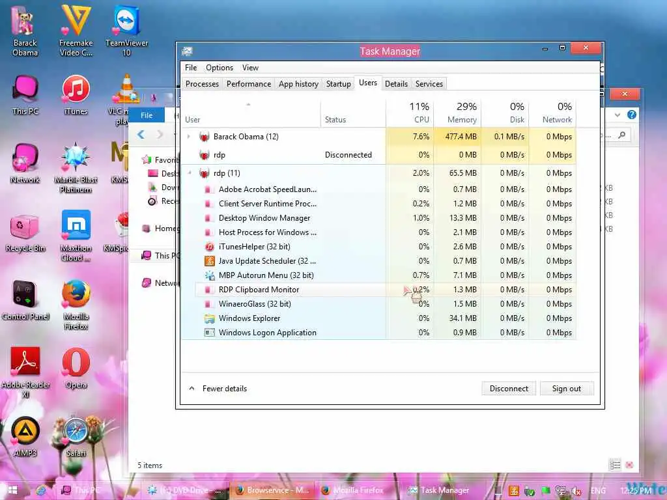
Task: Open Internet Explorer taskbar icon
Action: 41,490
